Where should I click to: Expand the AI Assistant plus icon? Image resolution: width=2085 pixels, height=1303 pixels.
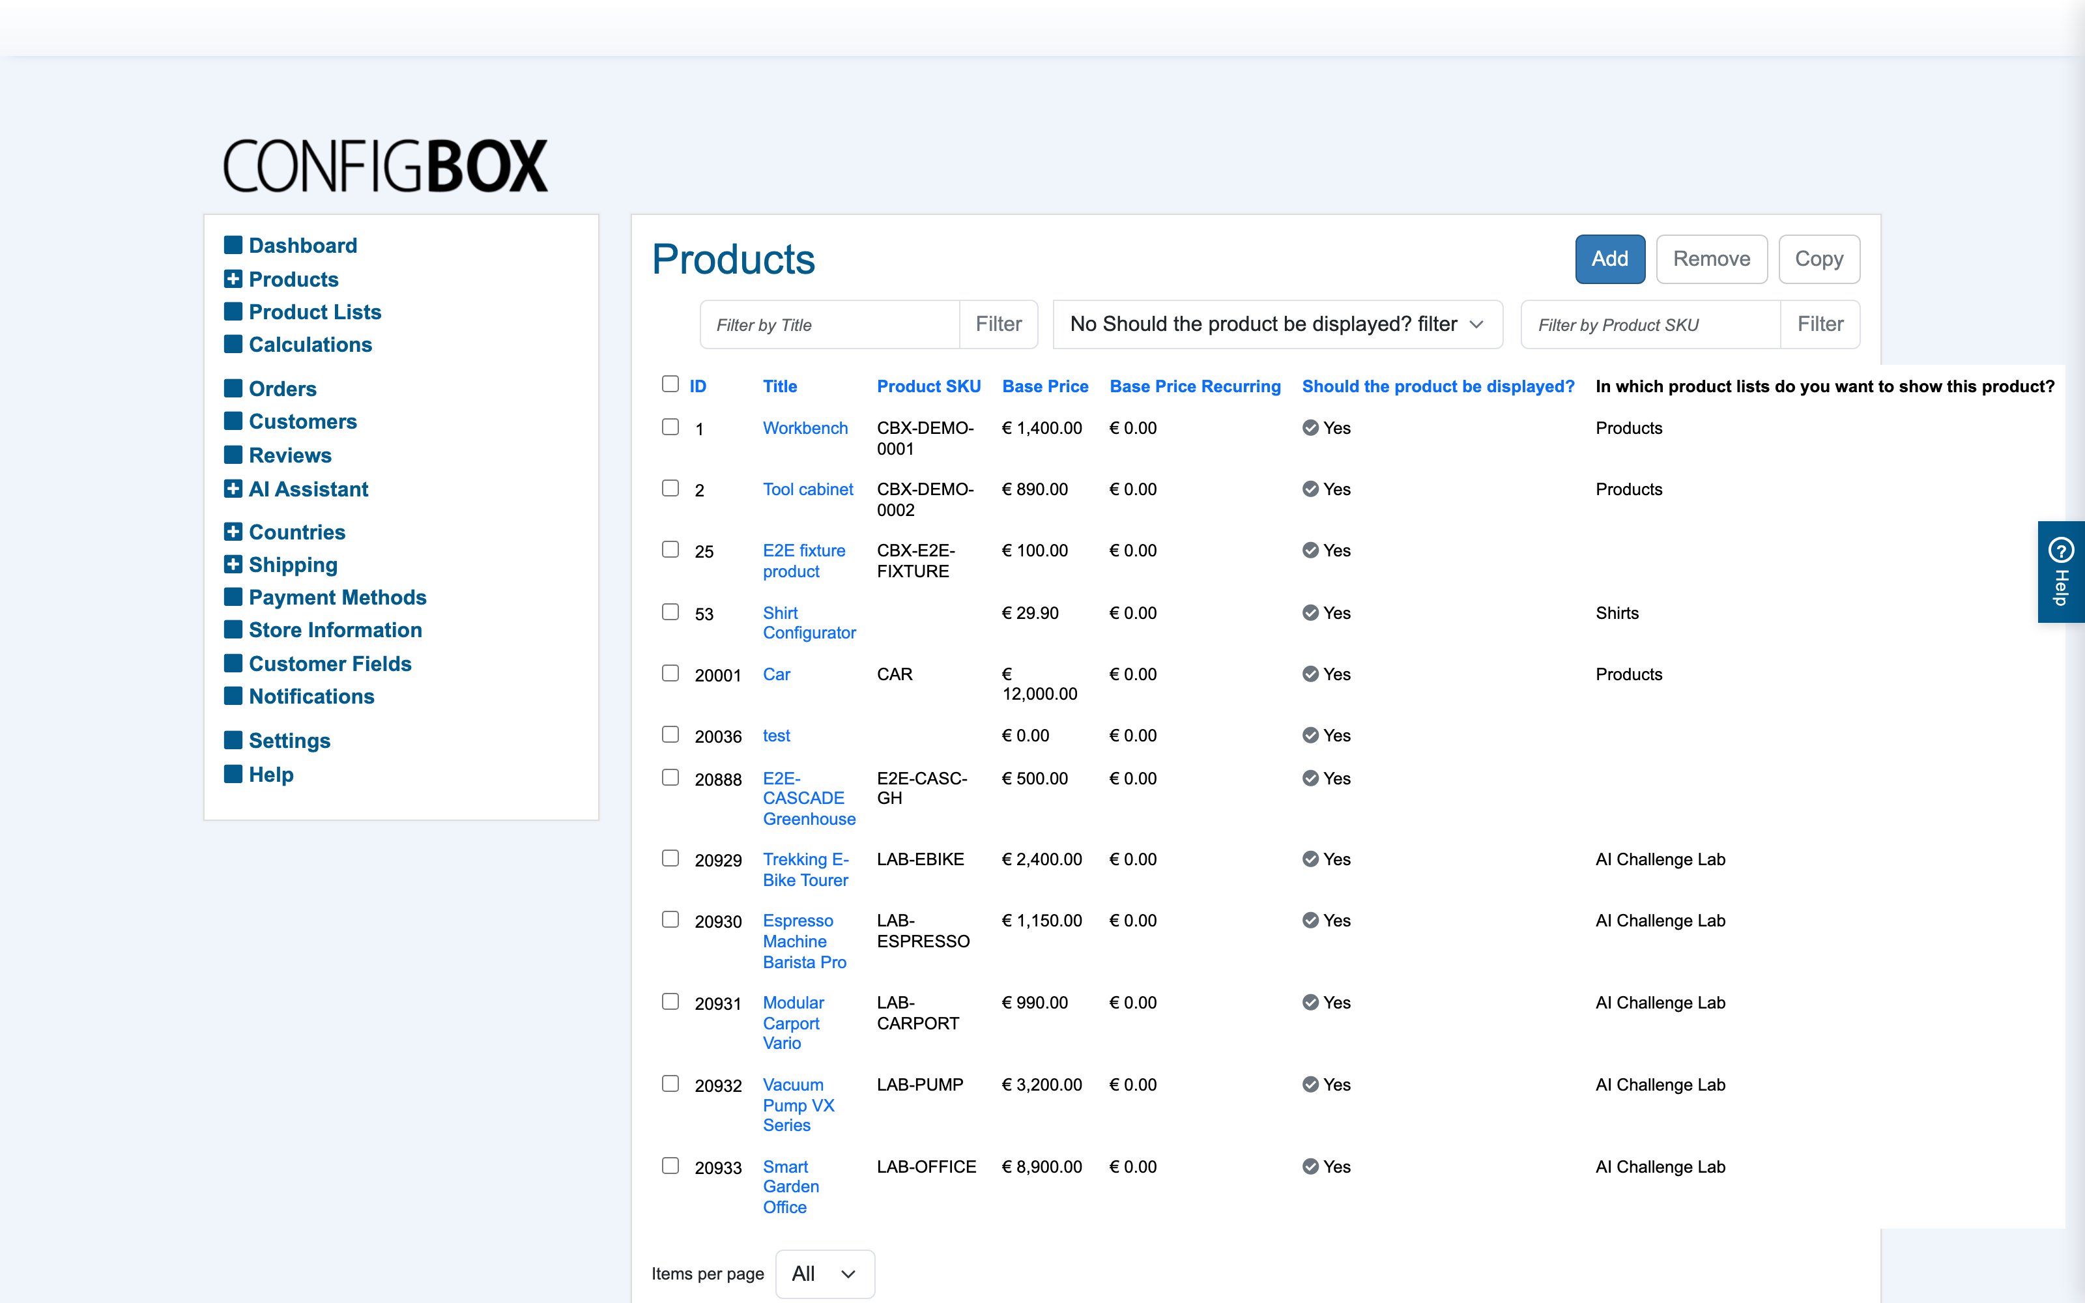point(233,489)
